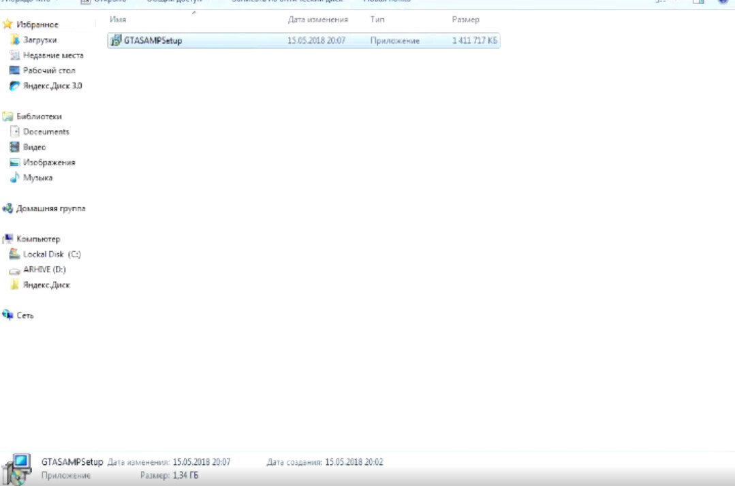Click the large setup icon in details pane

(x=17, y=469)
